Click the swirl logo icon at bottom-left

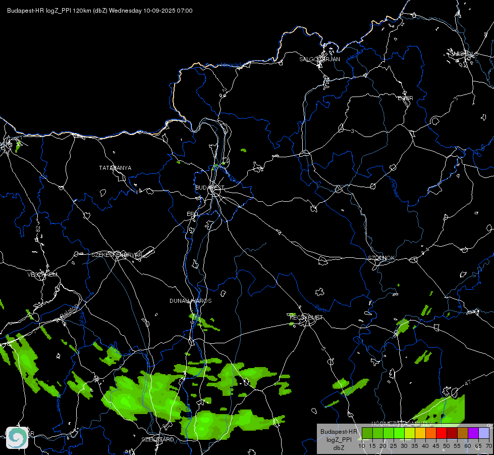[17, 438]
